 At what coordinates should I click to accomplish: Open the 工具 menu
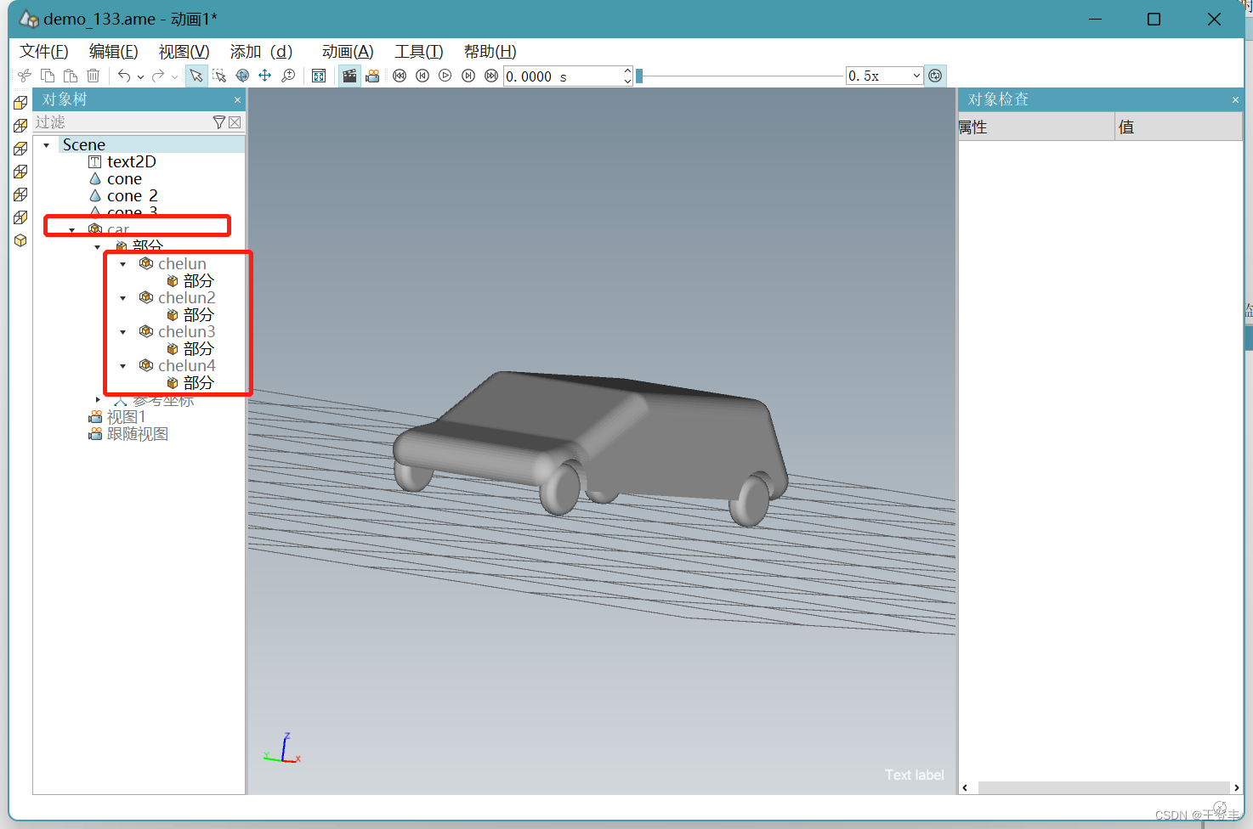418,52
